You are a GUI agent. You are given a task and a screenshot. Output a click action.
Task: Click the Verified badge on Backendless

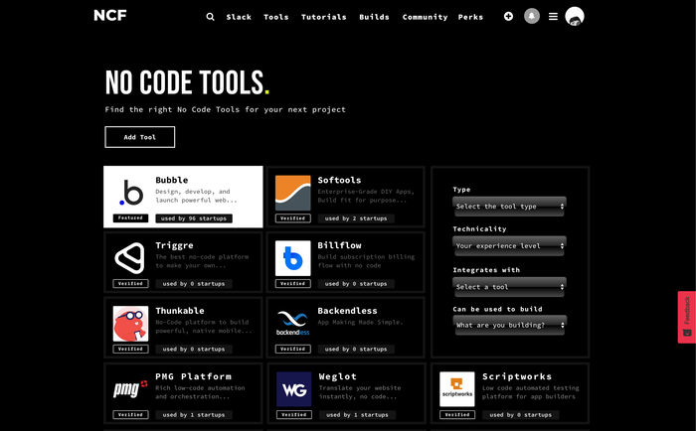click(293, 349)
